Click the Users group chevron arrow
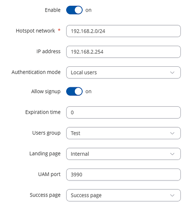Image resolution: width=194 pixels, height=206 pixels. [172, 133]
